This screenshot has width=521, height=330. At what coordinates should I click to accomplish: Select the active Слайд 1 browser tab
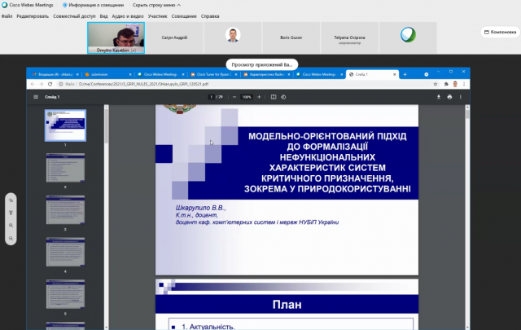coord(372,74)
